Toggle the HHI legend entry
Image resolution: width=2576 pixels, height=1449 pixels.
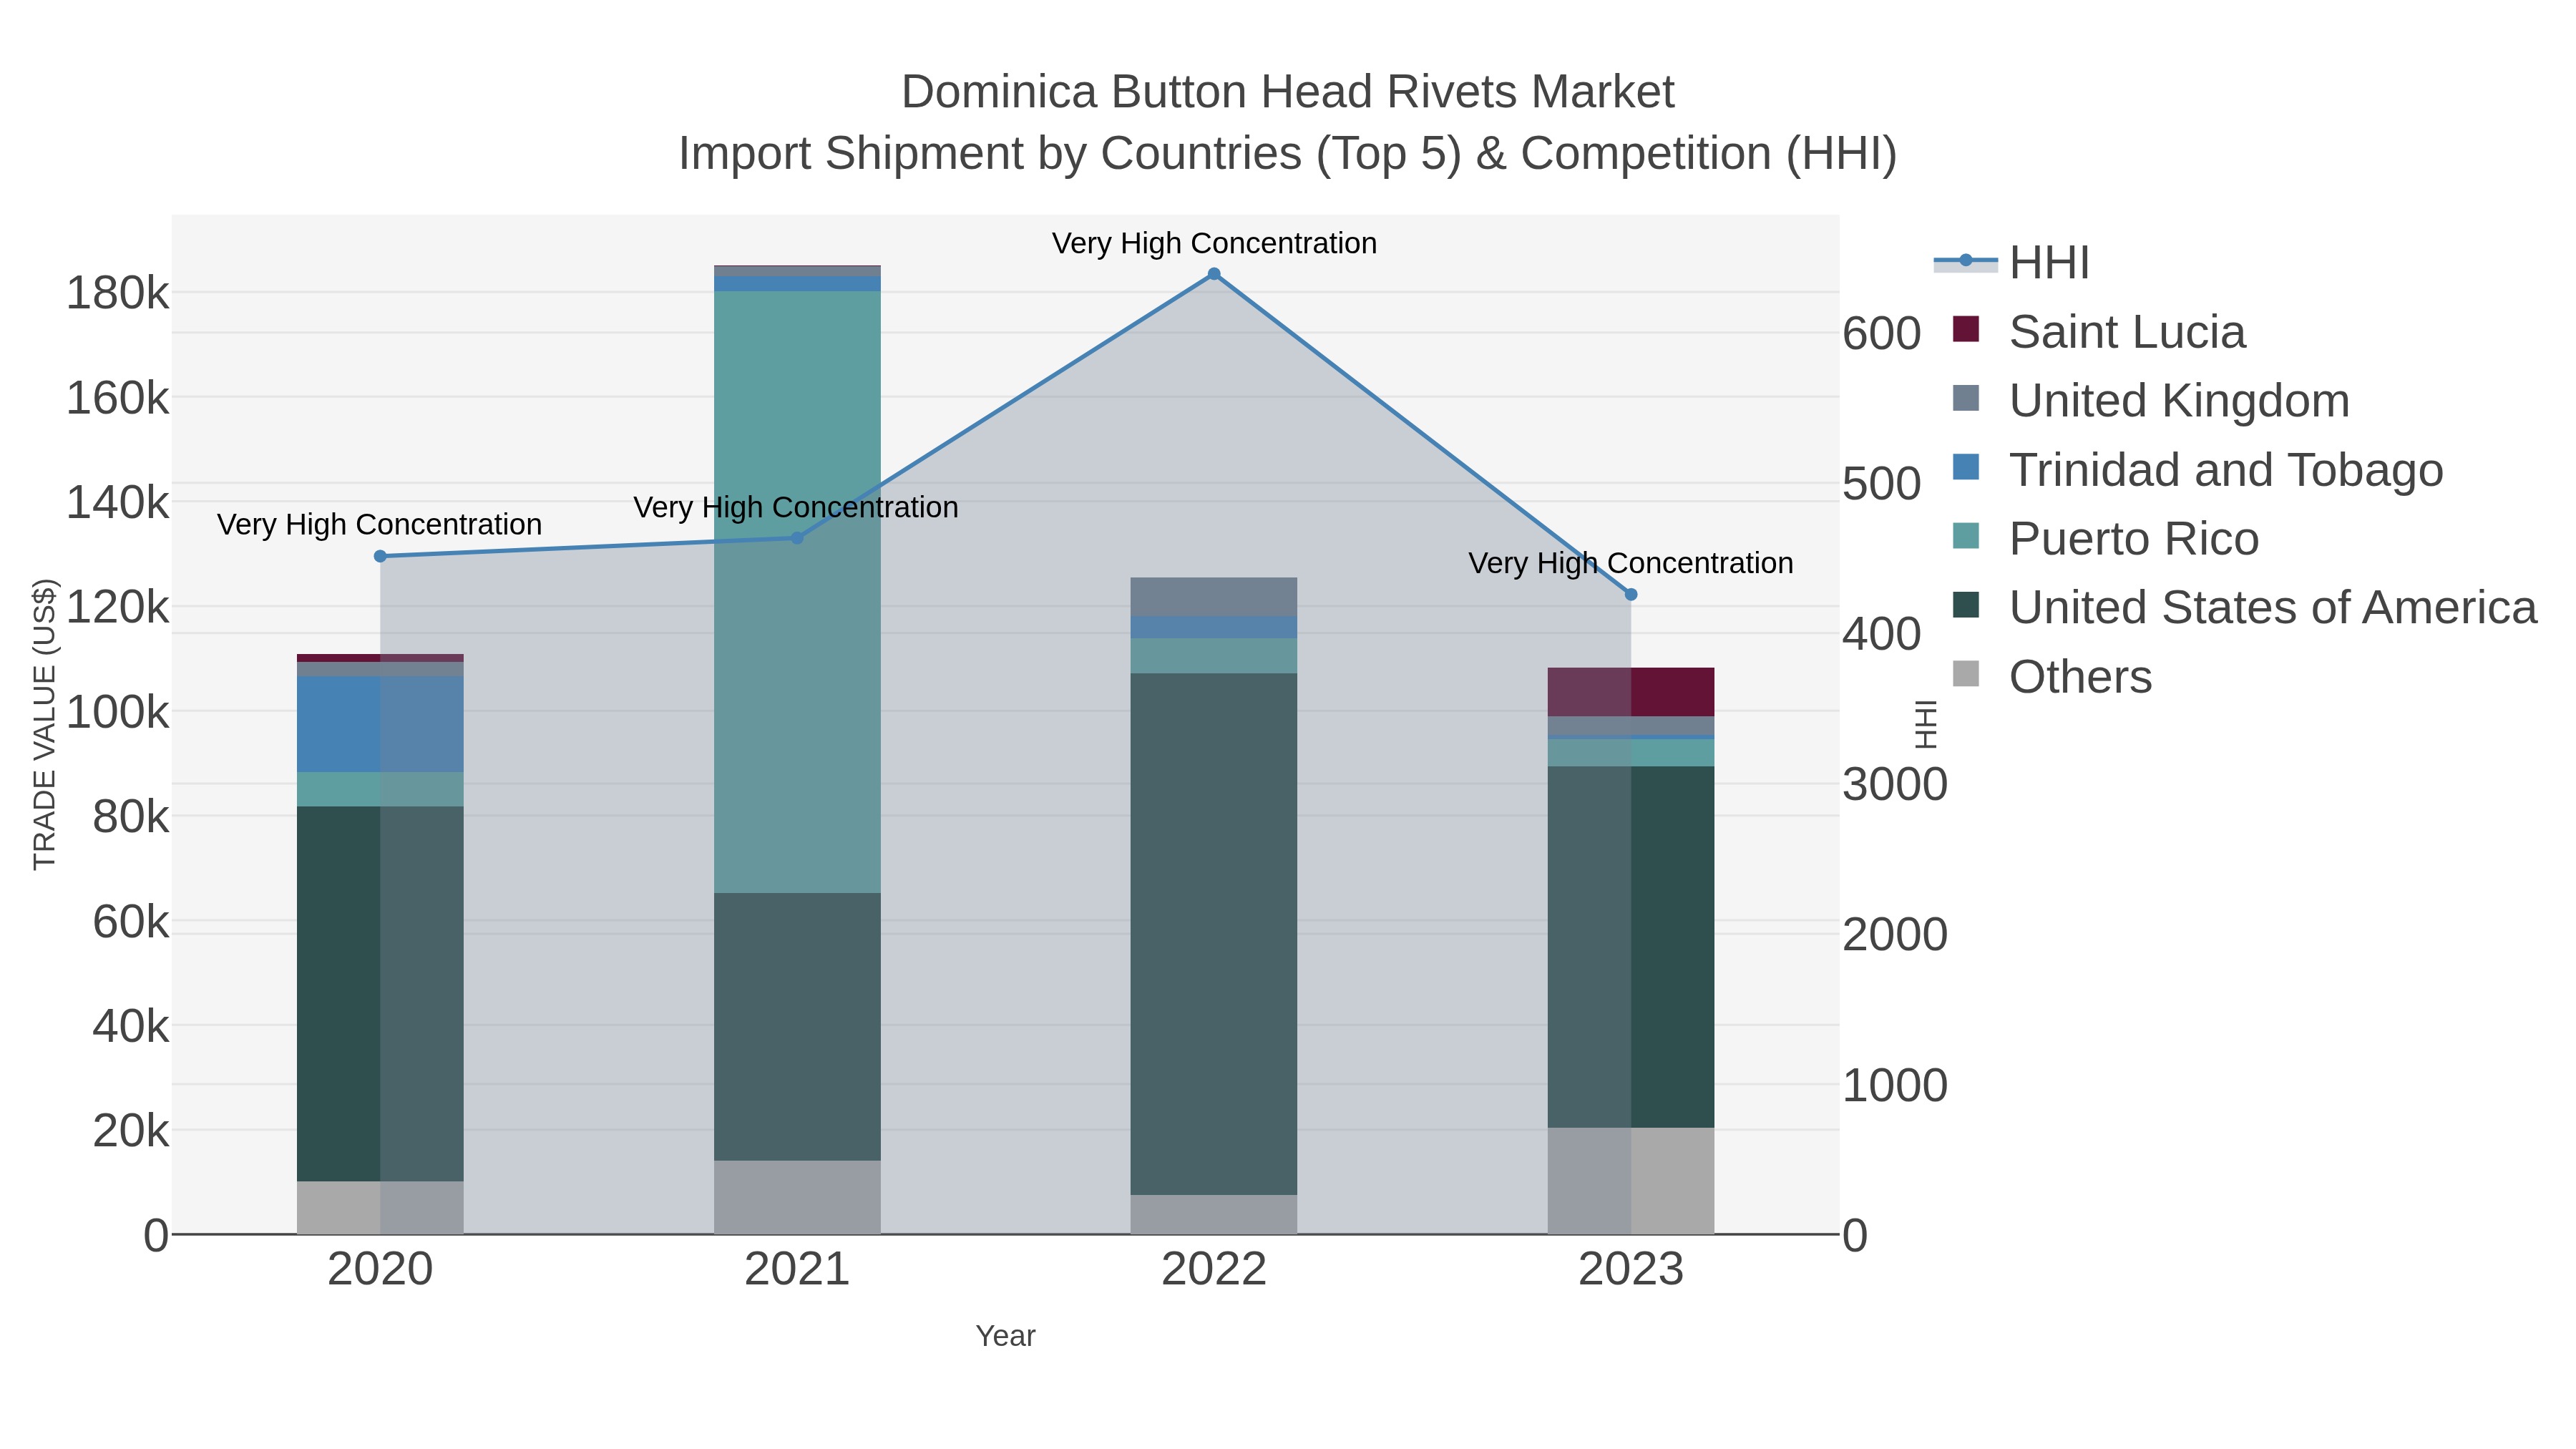(x=2012, y=263)
